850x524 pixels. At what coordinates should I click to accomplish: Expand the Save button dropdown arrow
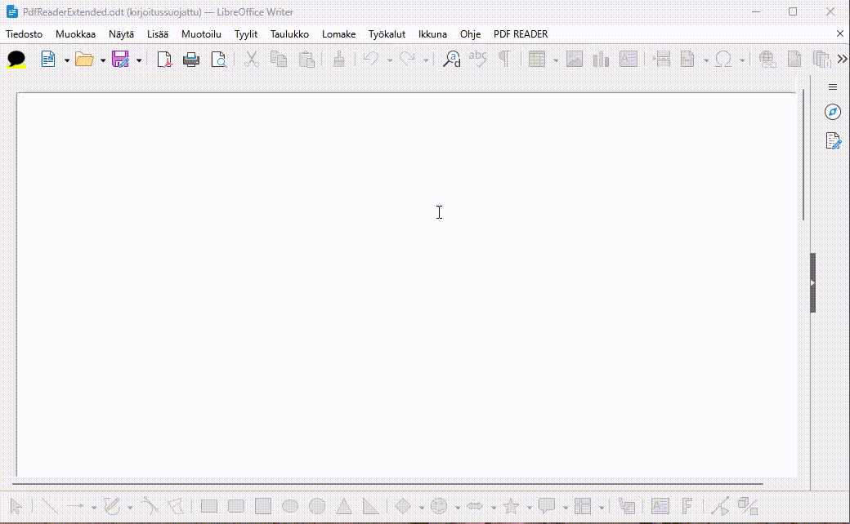click(139, 60)
